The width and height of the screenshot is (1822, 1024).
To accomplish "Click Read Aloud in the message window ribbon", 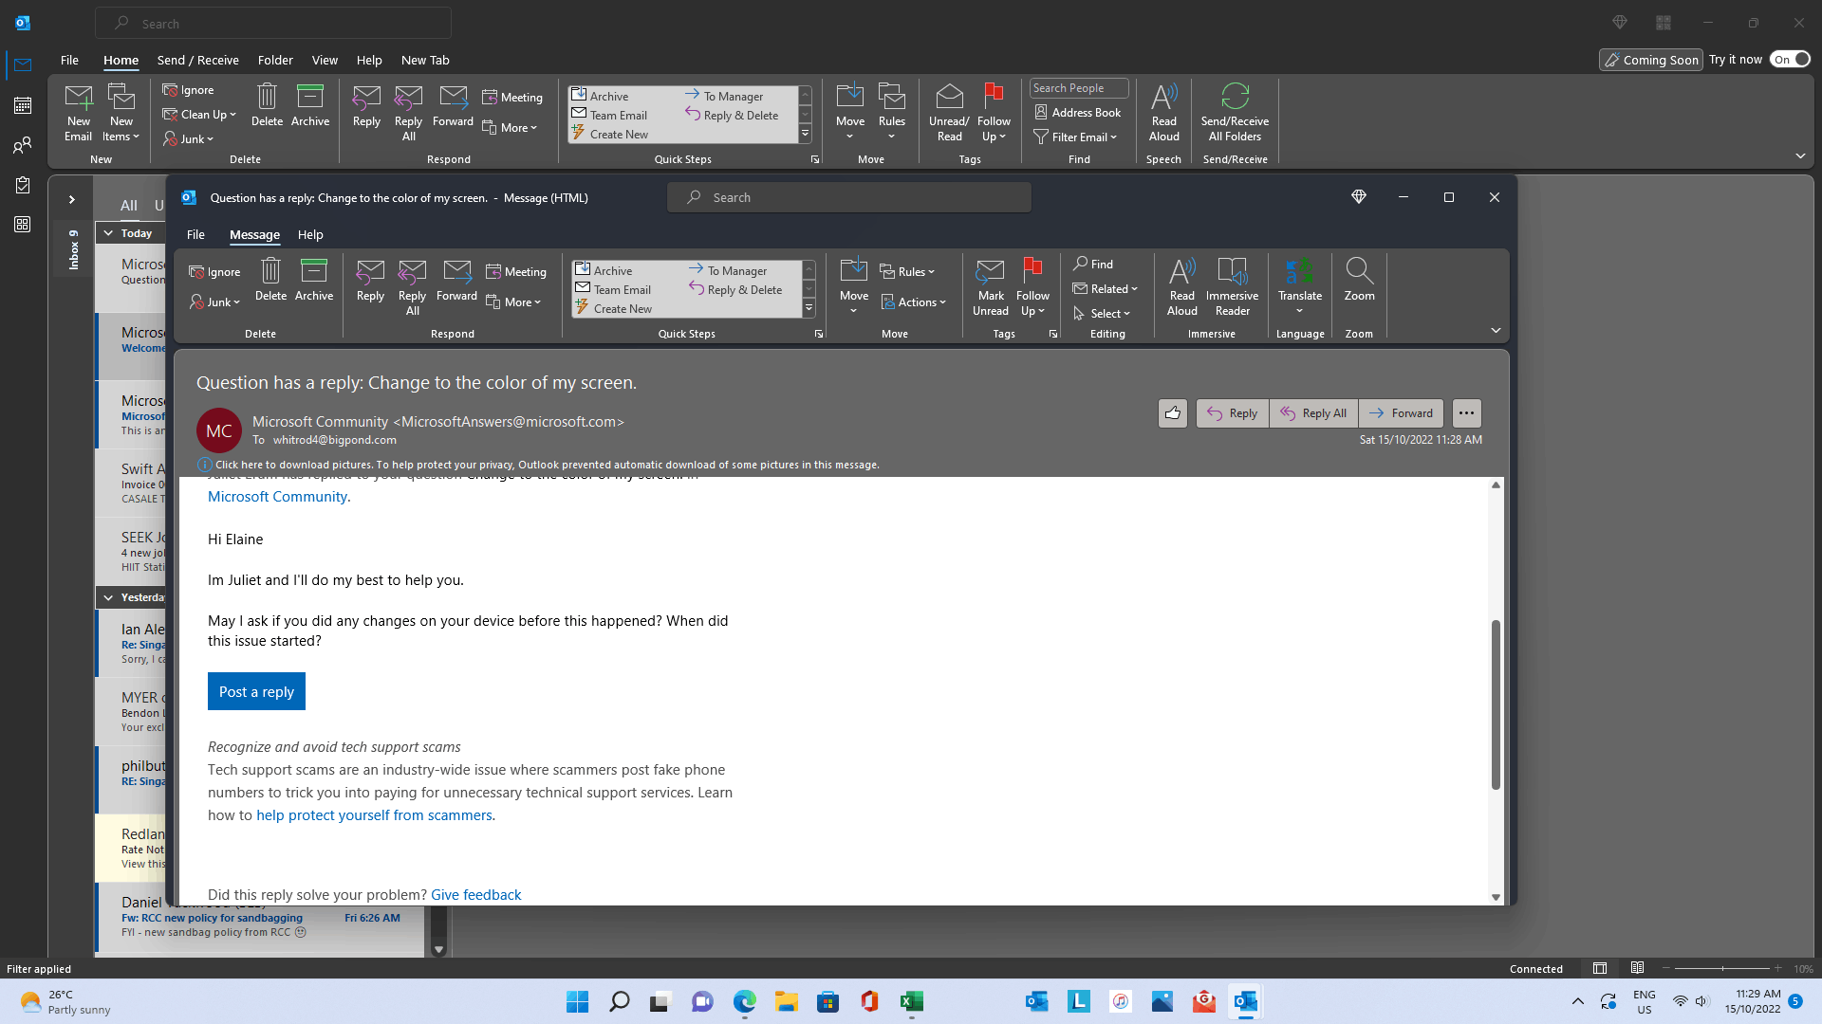I will (x=1182, y=287).
